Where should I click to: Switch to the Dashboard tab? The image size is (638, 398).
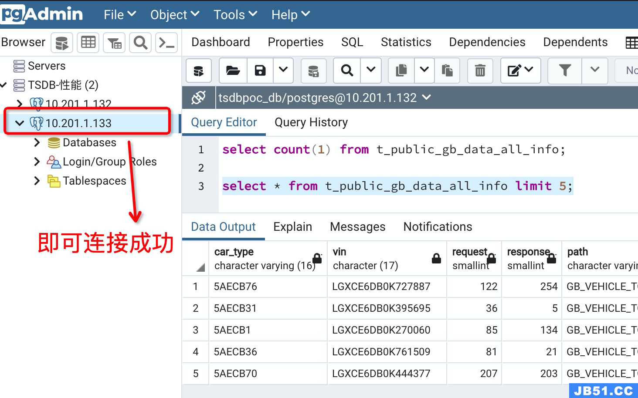221,42
